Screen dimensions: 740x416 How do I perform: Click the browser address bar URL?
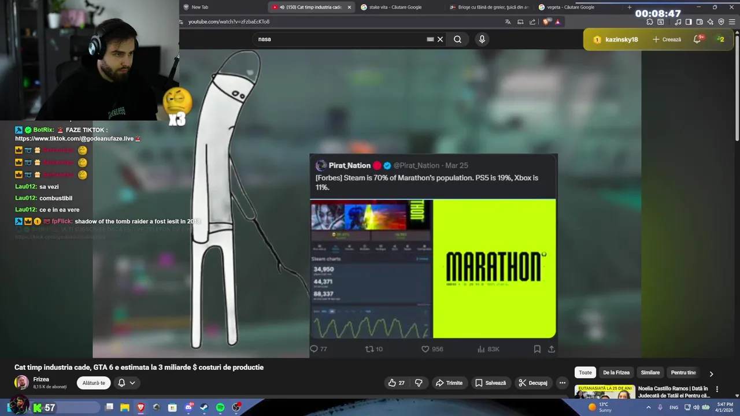coord(229,21)
